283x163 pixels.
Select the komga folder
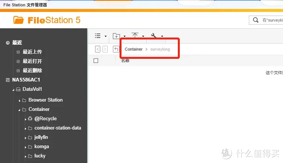click(42, 147)
